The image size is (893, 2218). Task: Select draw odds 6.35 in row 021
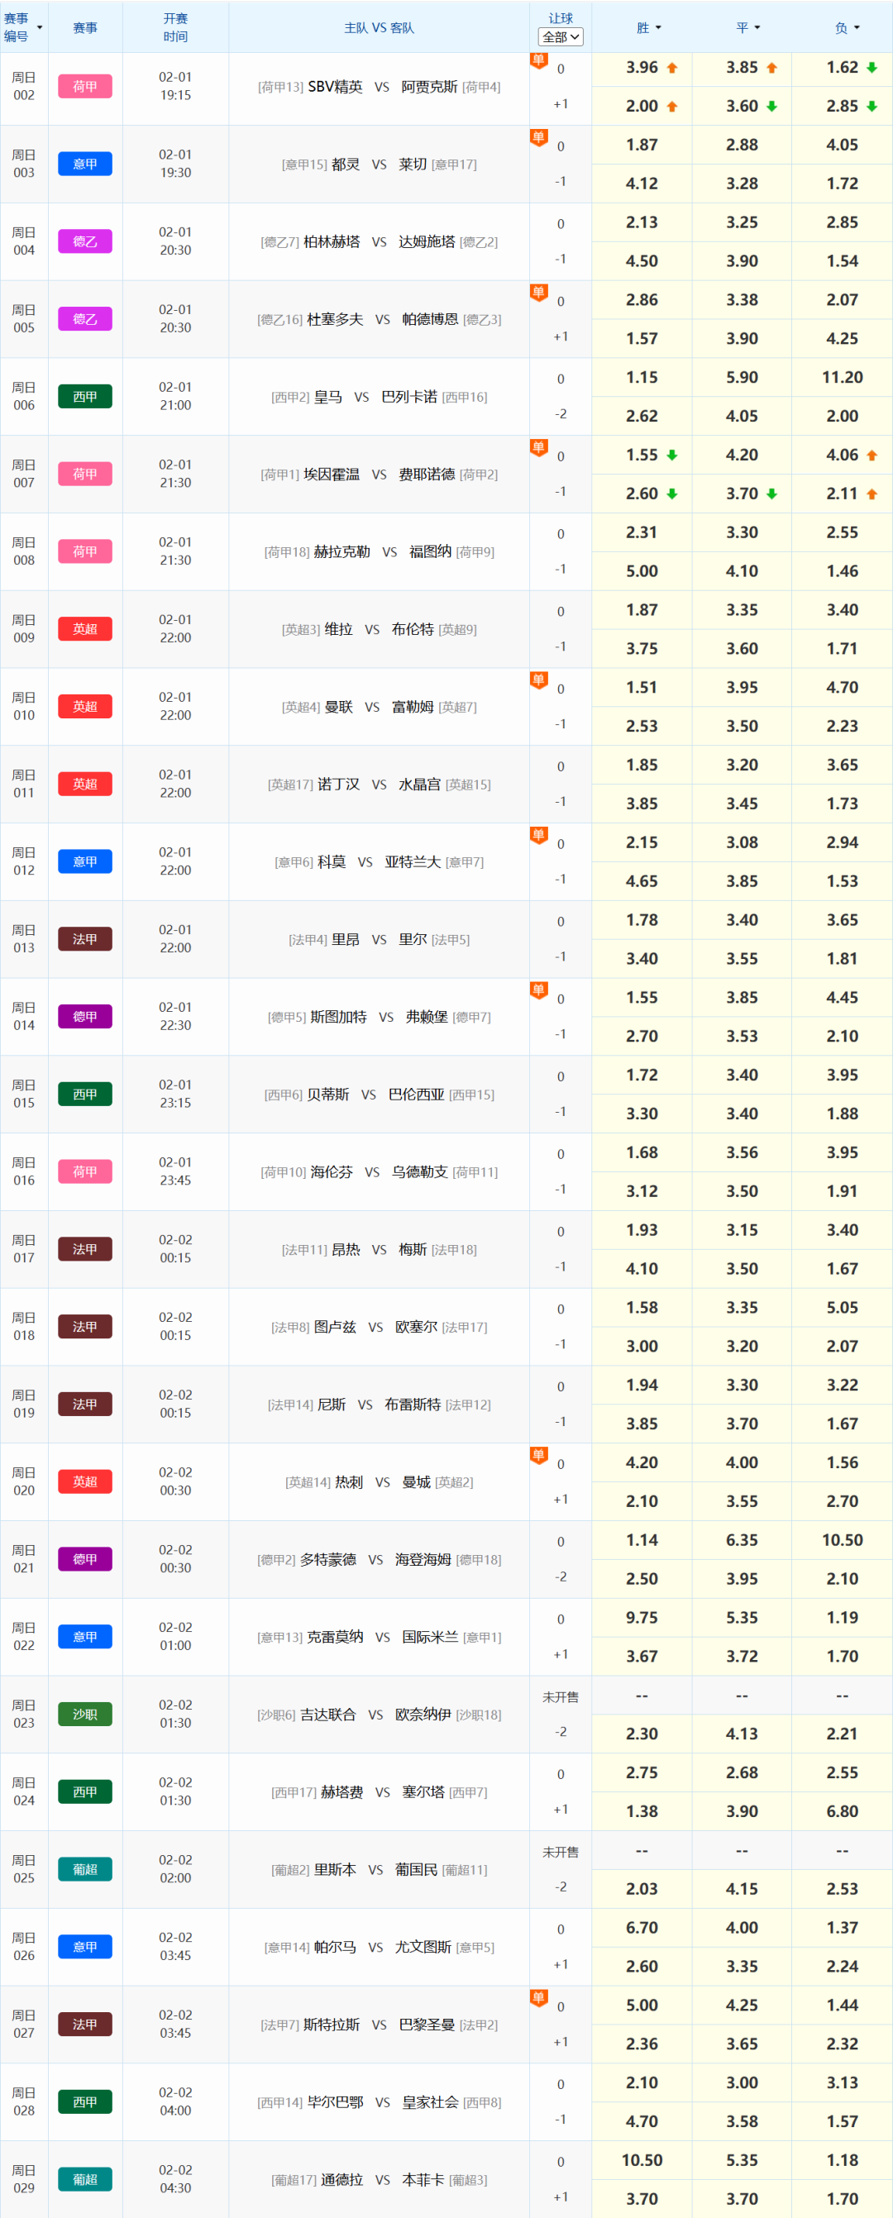[742, 1539]
